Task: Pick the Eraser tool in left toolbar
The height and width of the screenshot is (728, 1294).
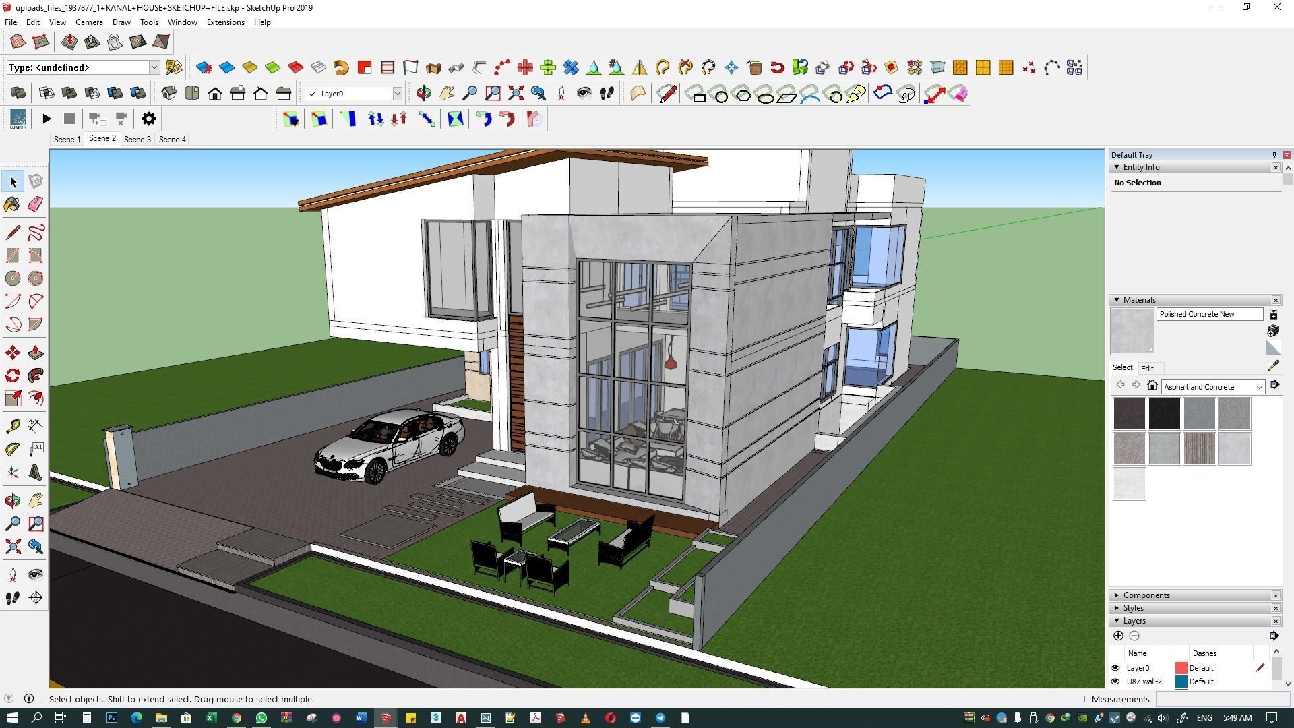Action: 36,204
